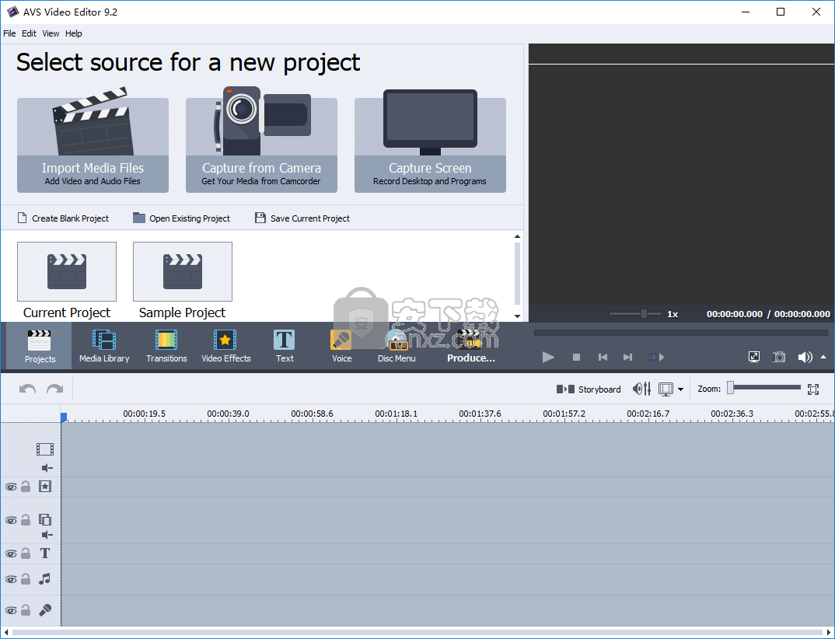
Task: Open the Projects tab
Action: [40, 346]
